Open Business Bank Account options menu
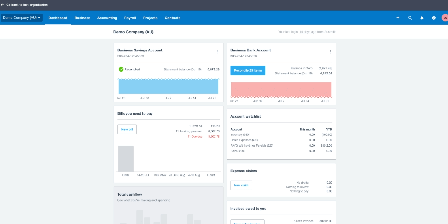The height and width of the screenshot is (224, 448). click(331, 52)
